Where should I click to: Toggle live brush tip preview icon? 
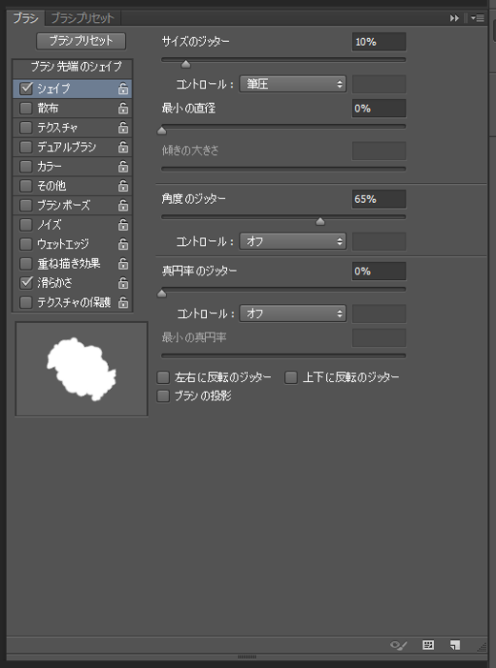(x=399, y=645)
